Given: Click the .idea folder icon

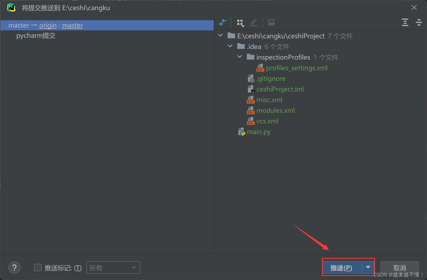Looking at the screenshot, I should click(241, 46).
